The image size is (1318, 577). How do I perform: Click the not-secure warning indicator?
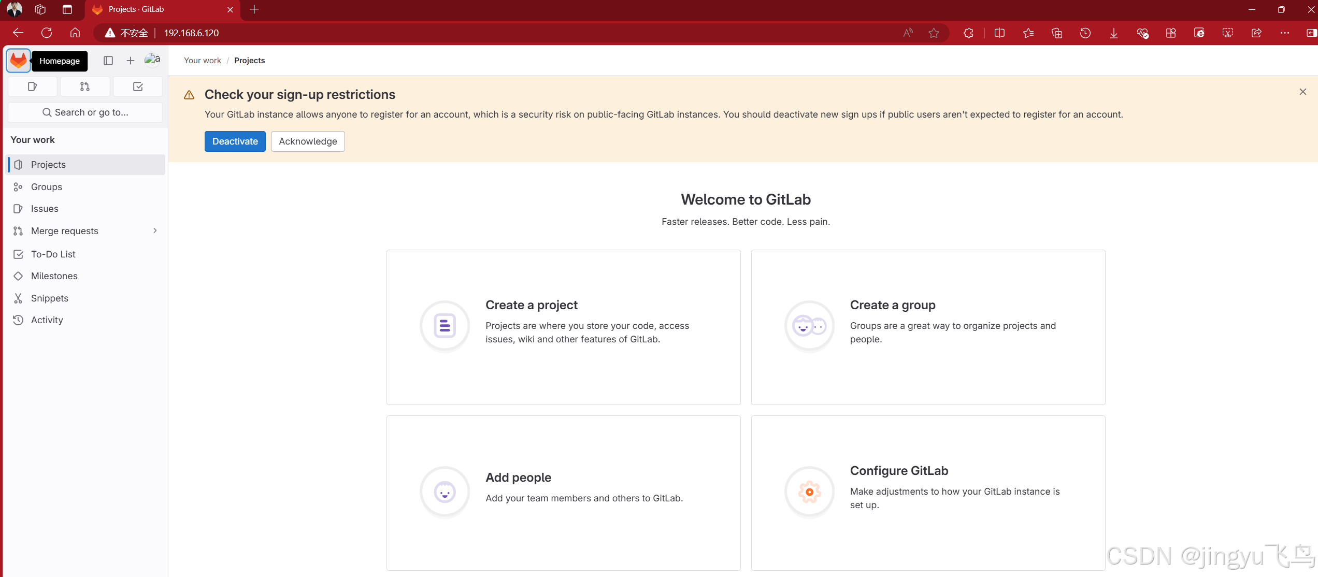126,33
